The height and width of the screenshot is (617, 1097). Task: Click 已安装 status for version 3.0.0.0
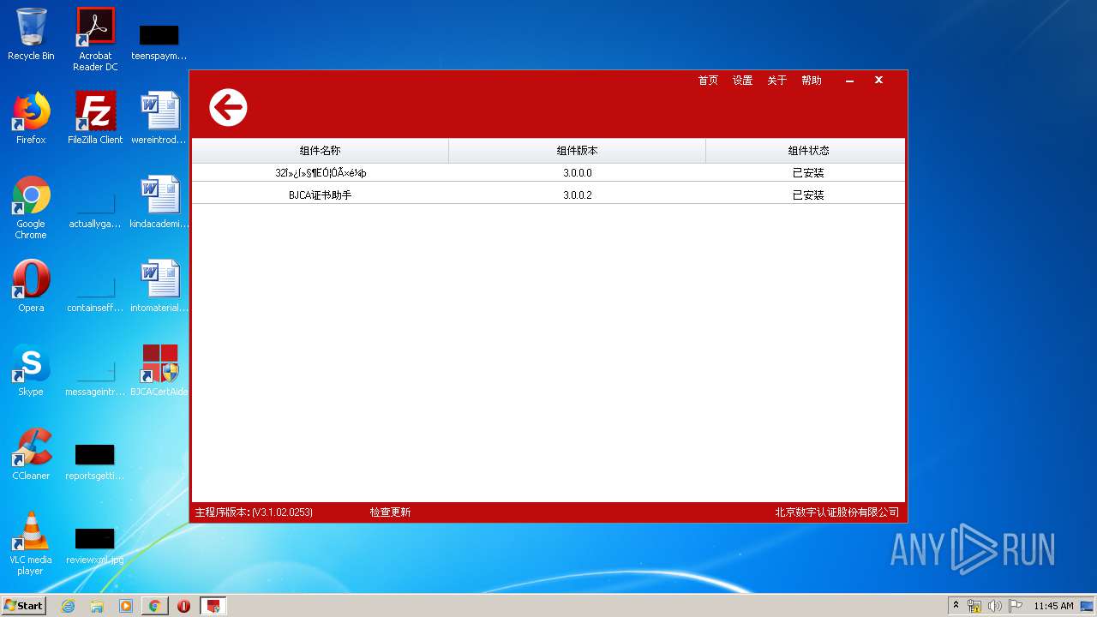click(808, 173)
